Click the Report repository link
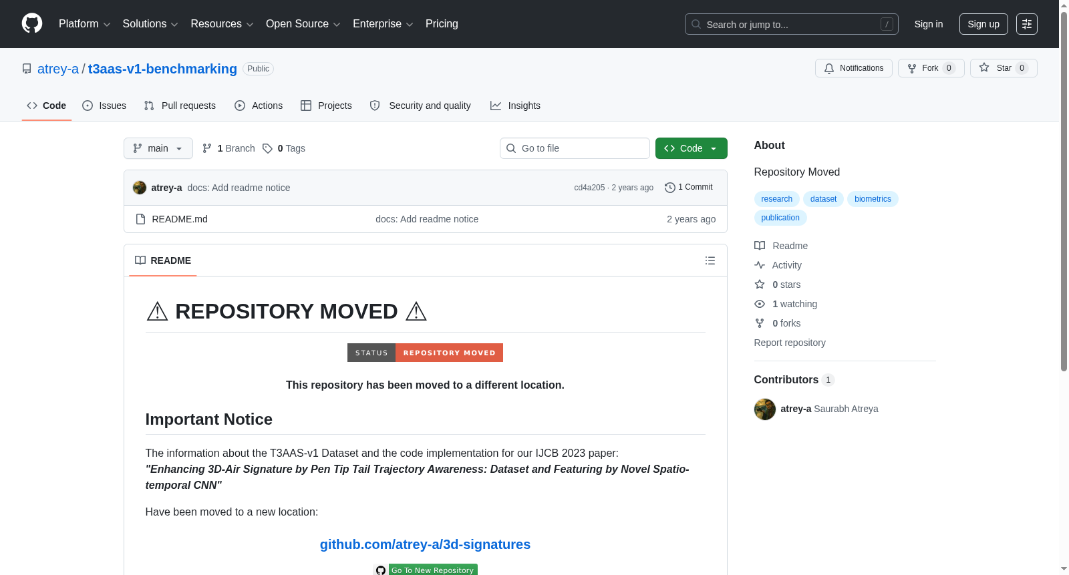This screenshot has height=575, width=1069. [x=790, y=343]
